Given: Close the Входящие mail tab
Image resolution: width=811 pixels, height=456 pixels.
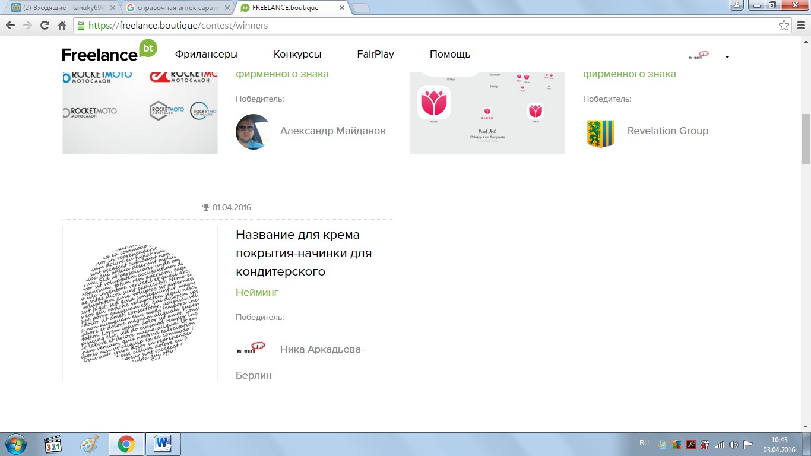Looking at the screenshot, I should point(113,8).
